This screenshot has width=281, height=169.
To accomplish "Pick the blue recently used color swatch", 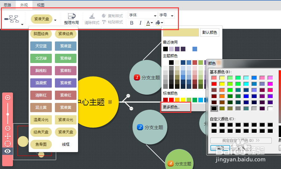I will (195, 49).
